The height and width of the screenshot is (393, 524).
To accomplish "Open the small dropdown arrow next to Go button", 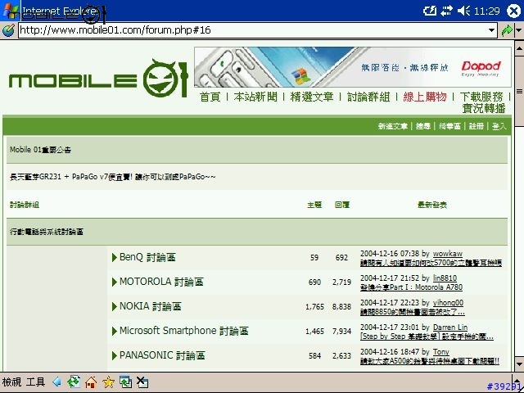I will point(519,30).
